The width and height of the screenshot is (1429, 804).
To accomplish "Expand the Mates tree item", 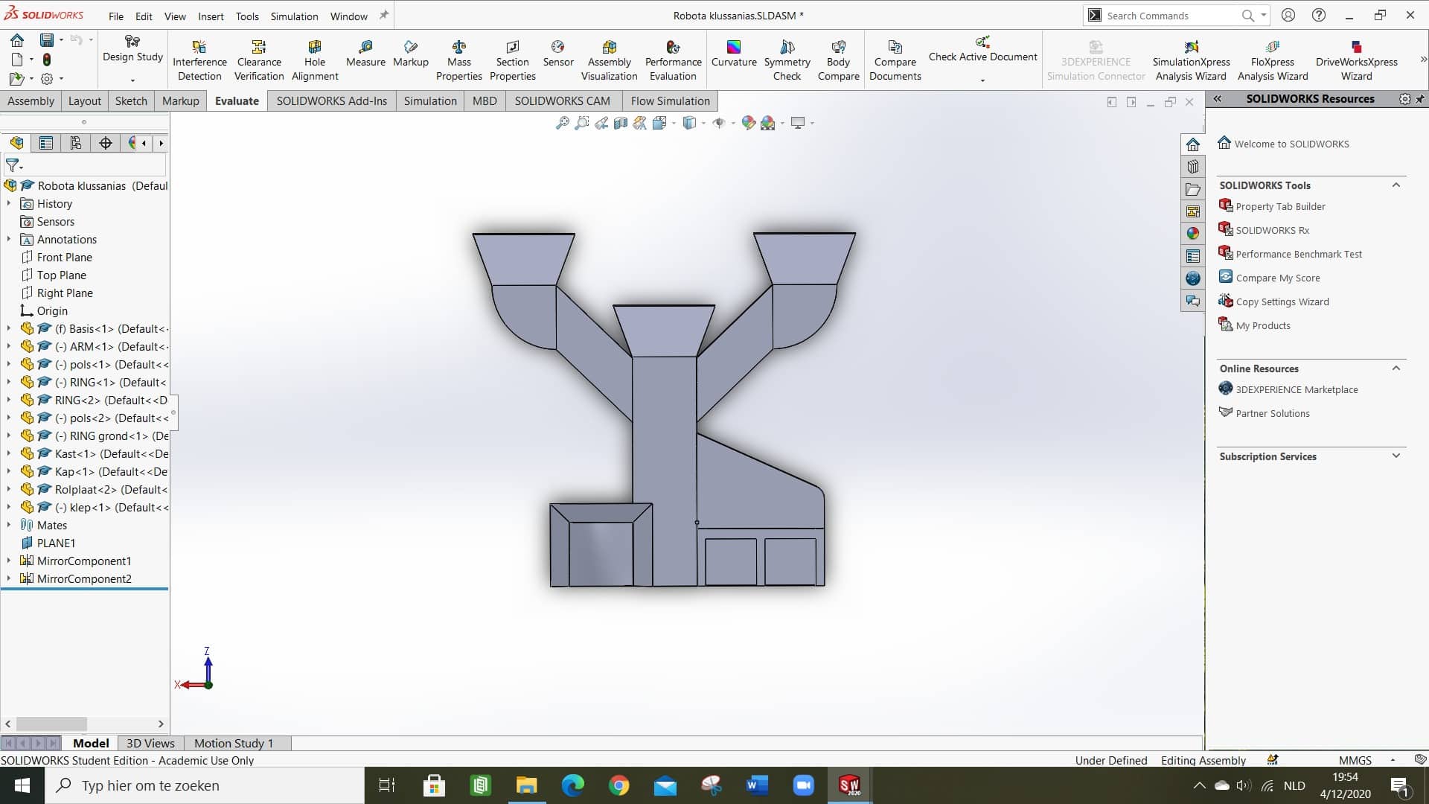I will 9,524.
